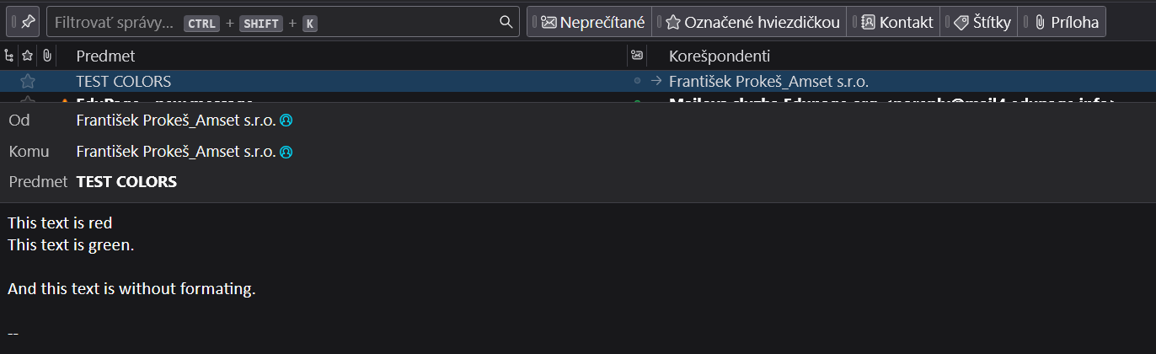Sort by the attachment column icon
The image size is (1156, 354).
click(x=47, y=56)
